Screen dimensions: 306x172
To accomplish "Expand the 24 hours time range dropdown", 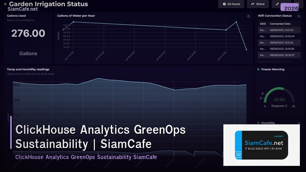I will (231, 4).
